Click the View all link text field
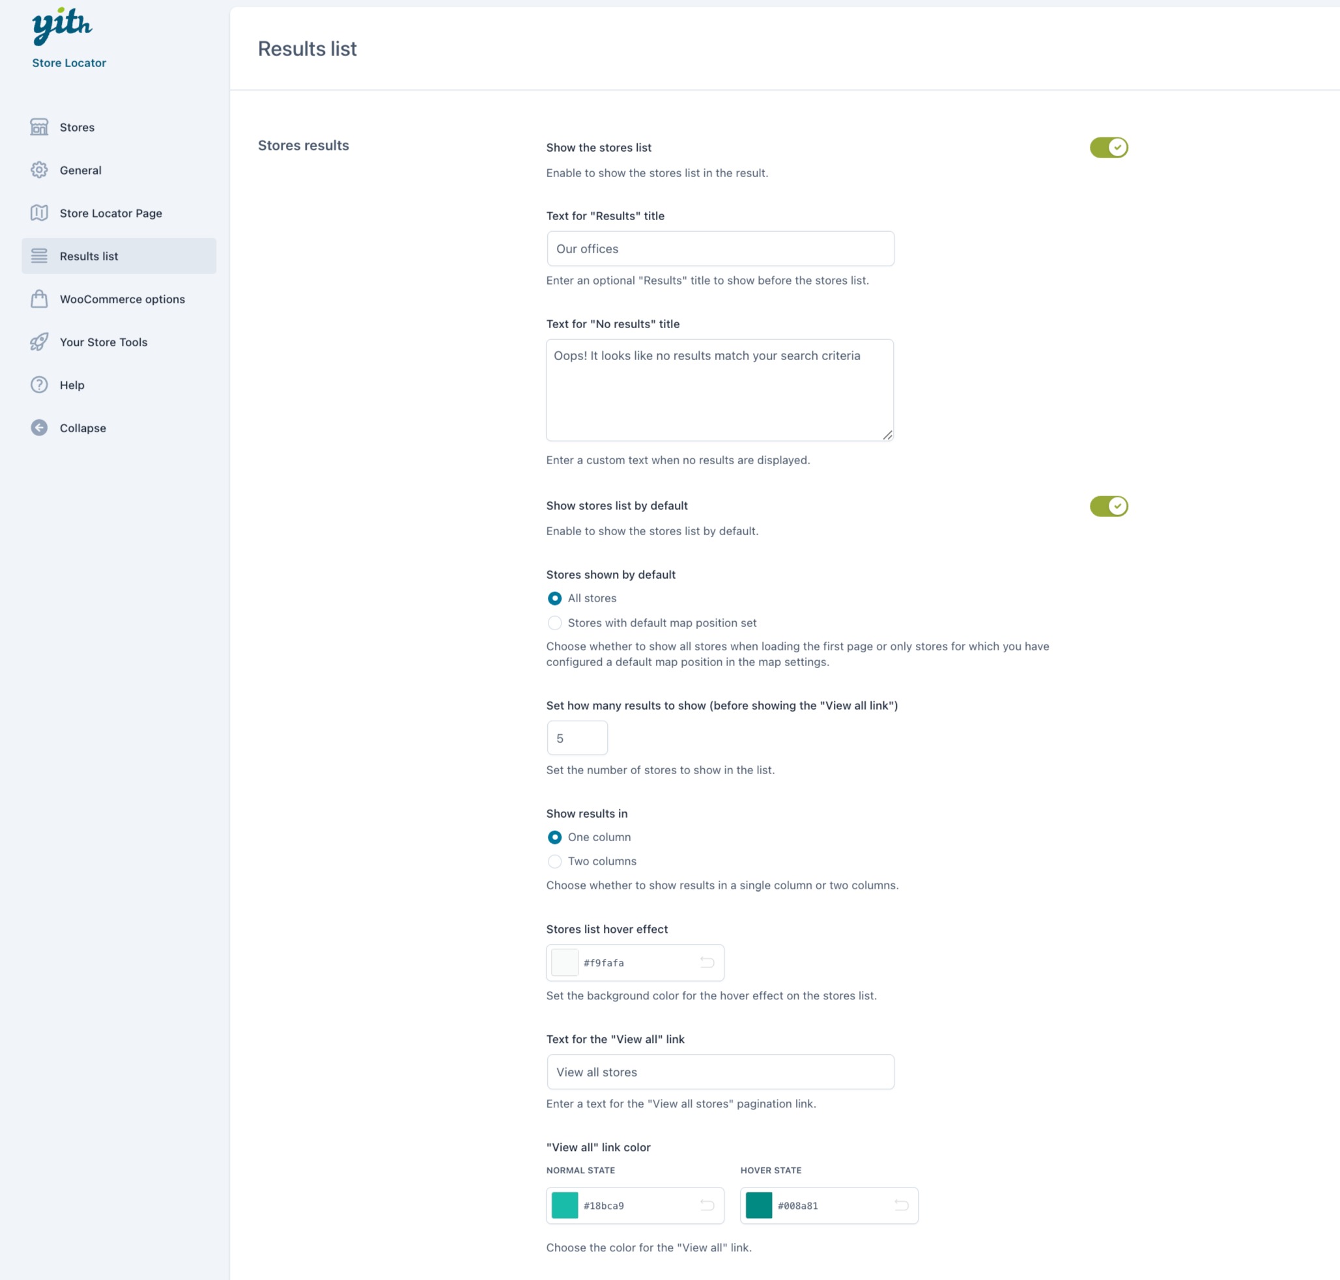The height and width of the screenshot is (1280, 1340). point(720,1071)
